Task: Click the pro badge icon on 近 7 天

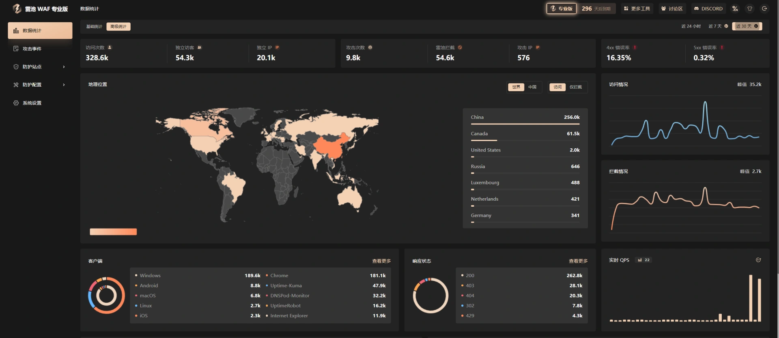Action: [x=726, y=26]
